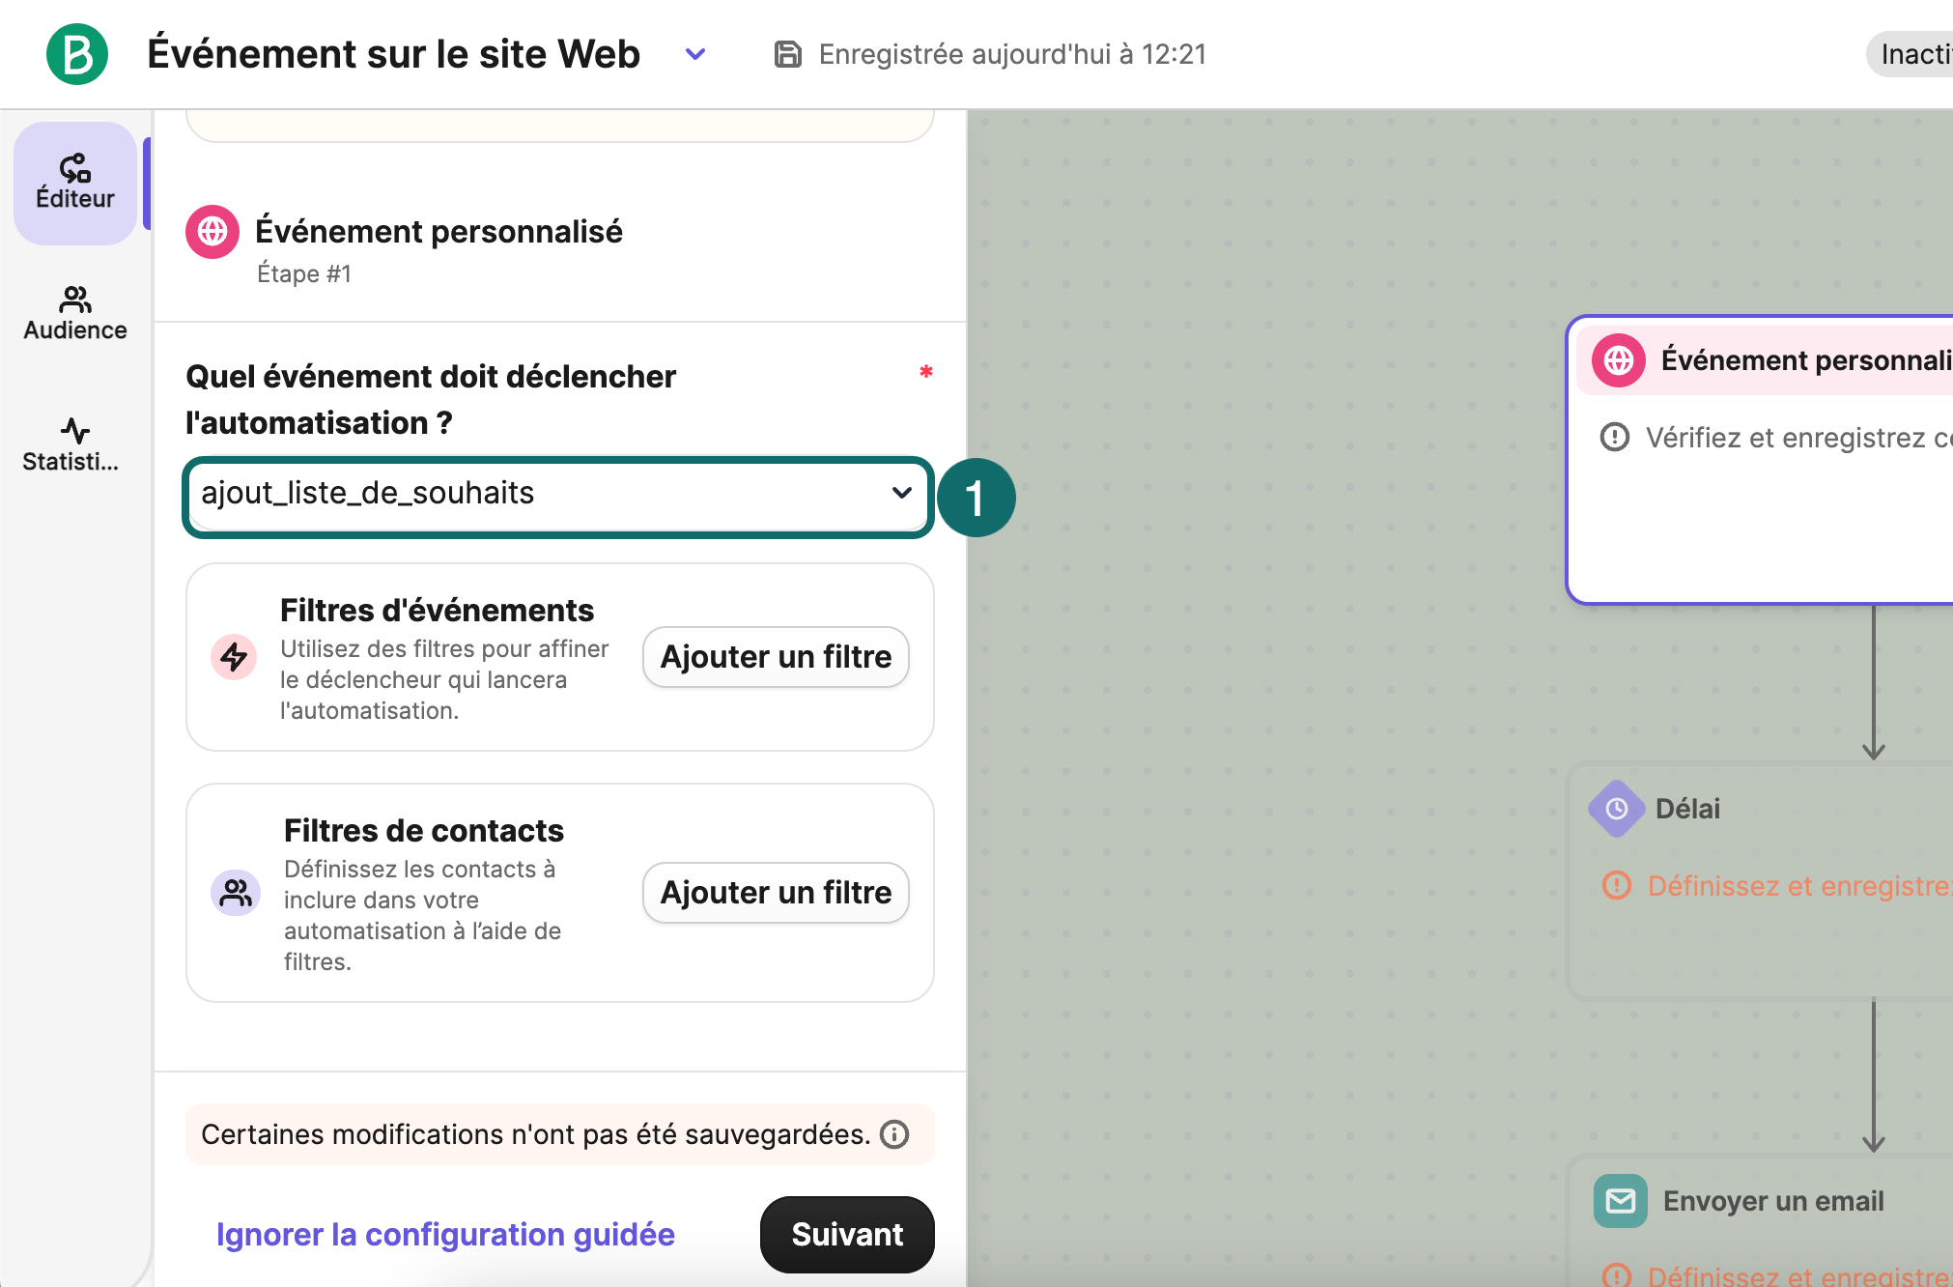This screenshot has height=1287, width=1953.
Task: Click the Événement sur le site Web title
Action: click(394, 54)
